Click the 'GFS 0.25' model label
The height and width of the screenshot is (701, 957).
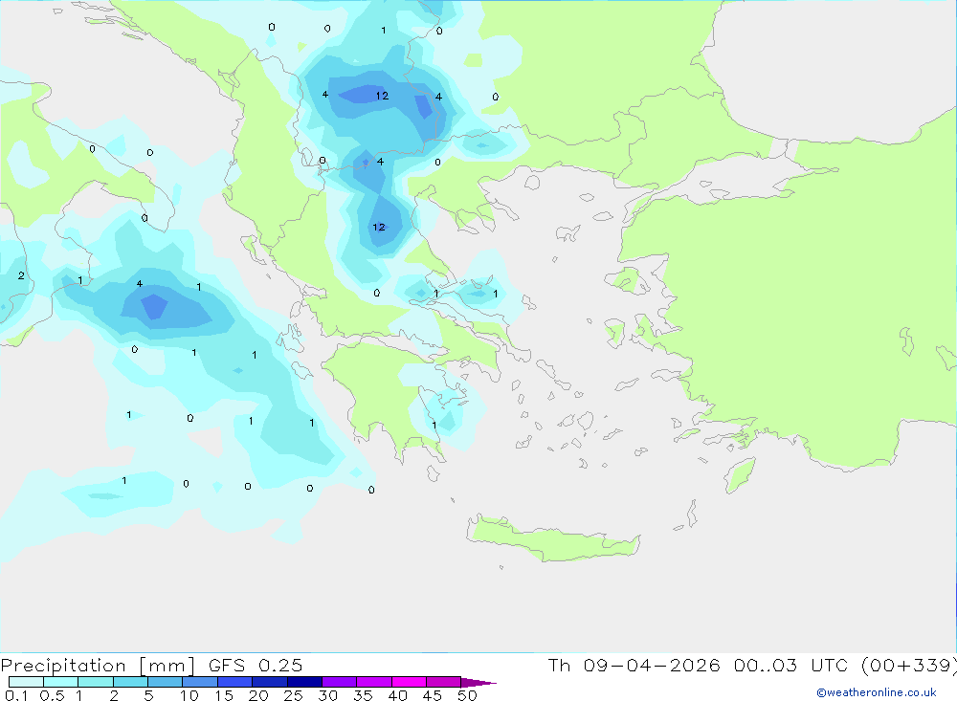click(256, 665)
